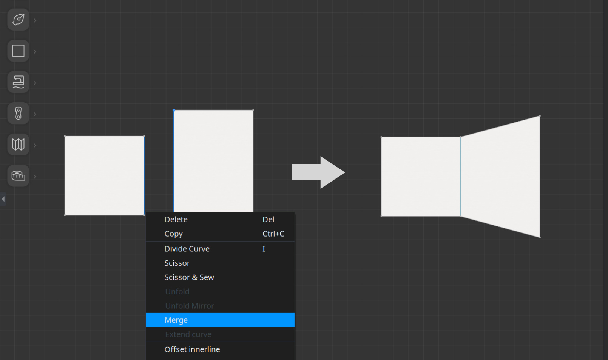Select the rectangle pattern tool
The width and height of the screenshot is (608, 360).
coord(18,51)
